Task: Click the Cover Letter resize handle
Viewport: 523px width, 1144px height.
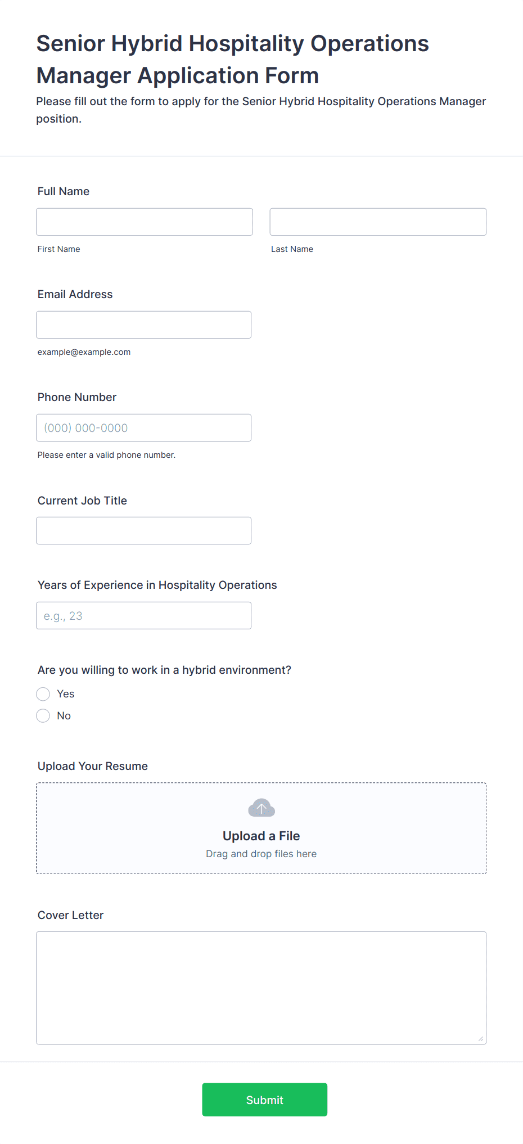Action: point(481,1039)
